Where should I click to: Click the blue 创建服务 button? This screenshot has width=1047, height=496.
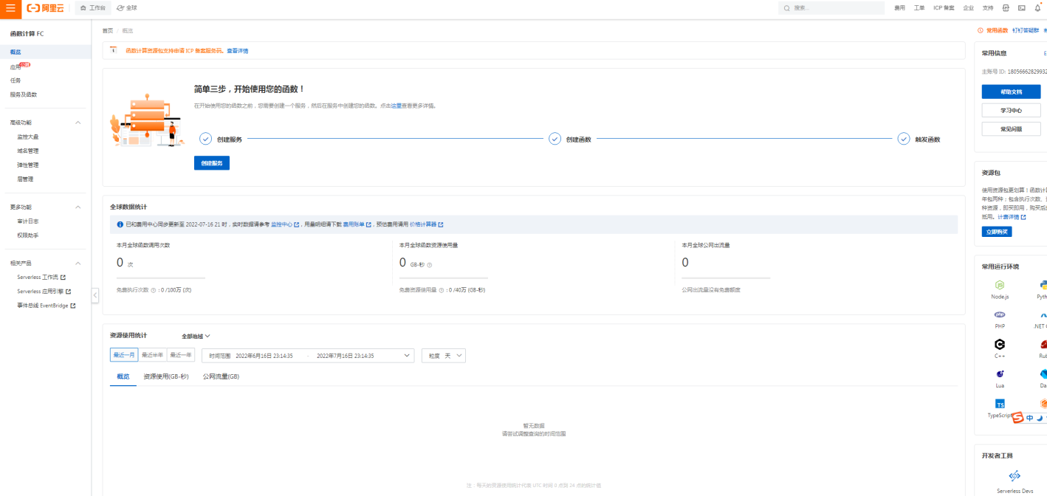coord(212,163)
